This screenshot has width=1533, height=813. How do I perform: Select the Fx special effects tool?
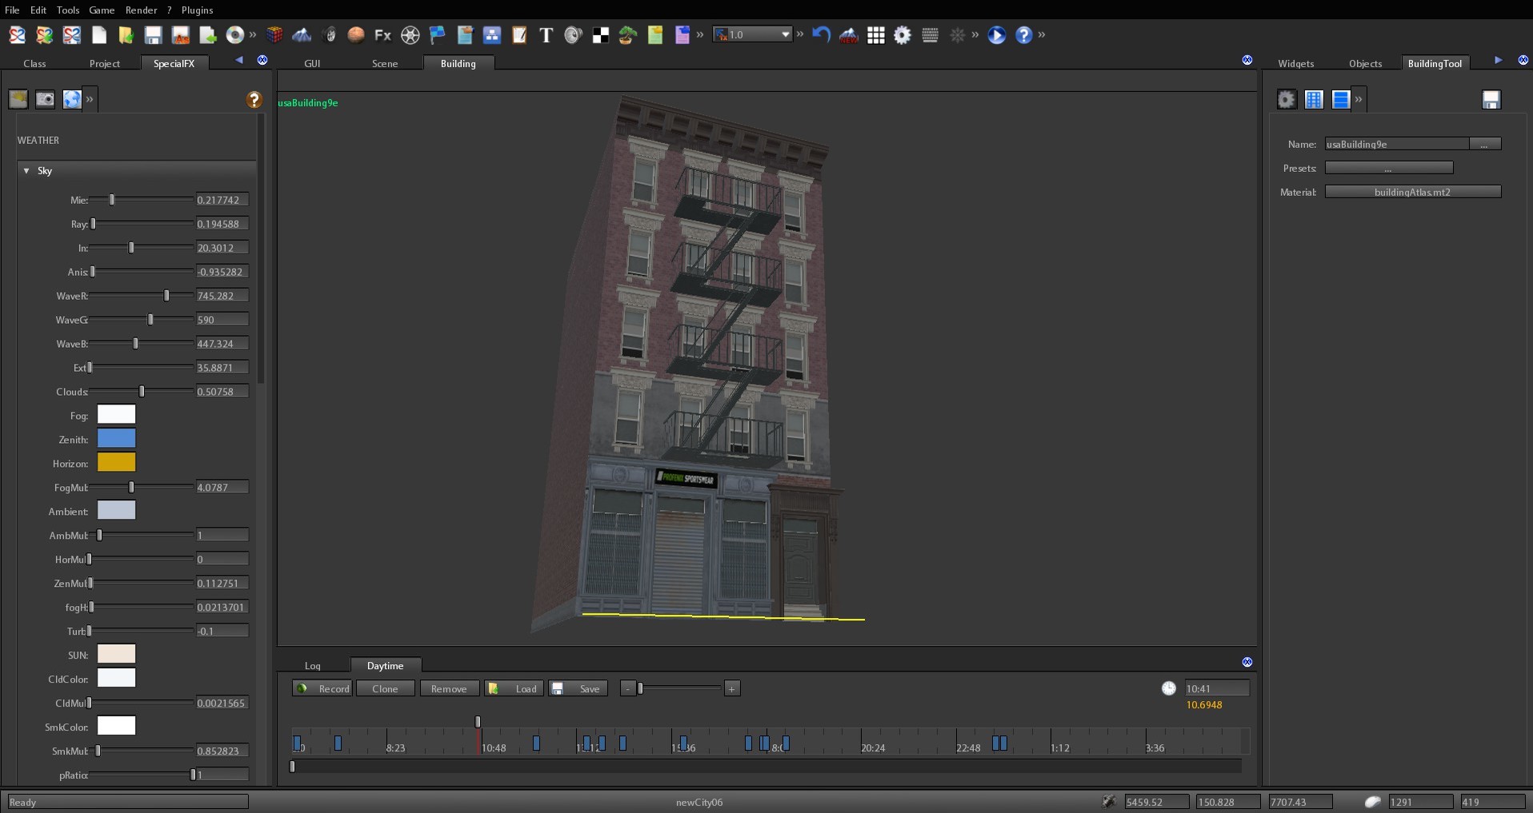click(x=382, y=35)
